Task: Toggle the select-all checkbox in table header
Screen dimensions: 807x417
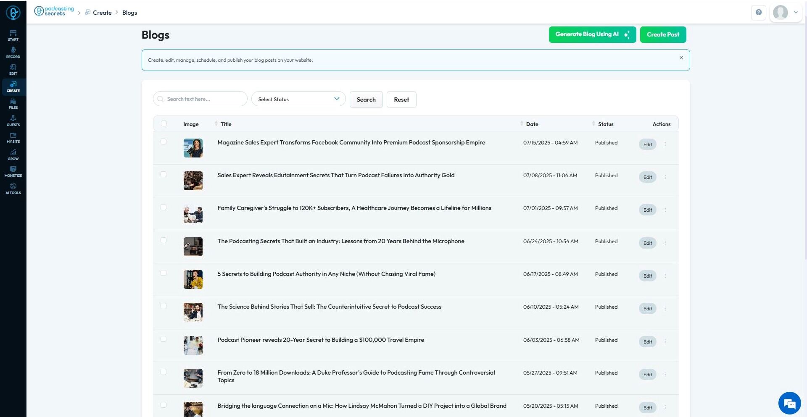Action: point(164,123)
